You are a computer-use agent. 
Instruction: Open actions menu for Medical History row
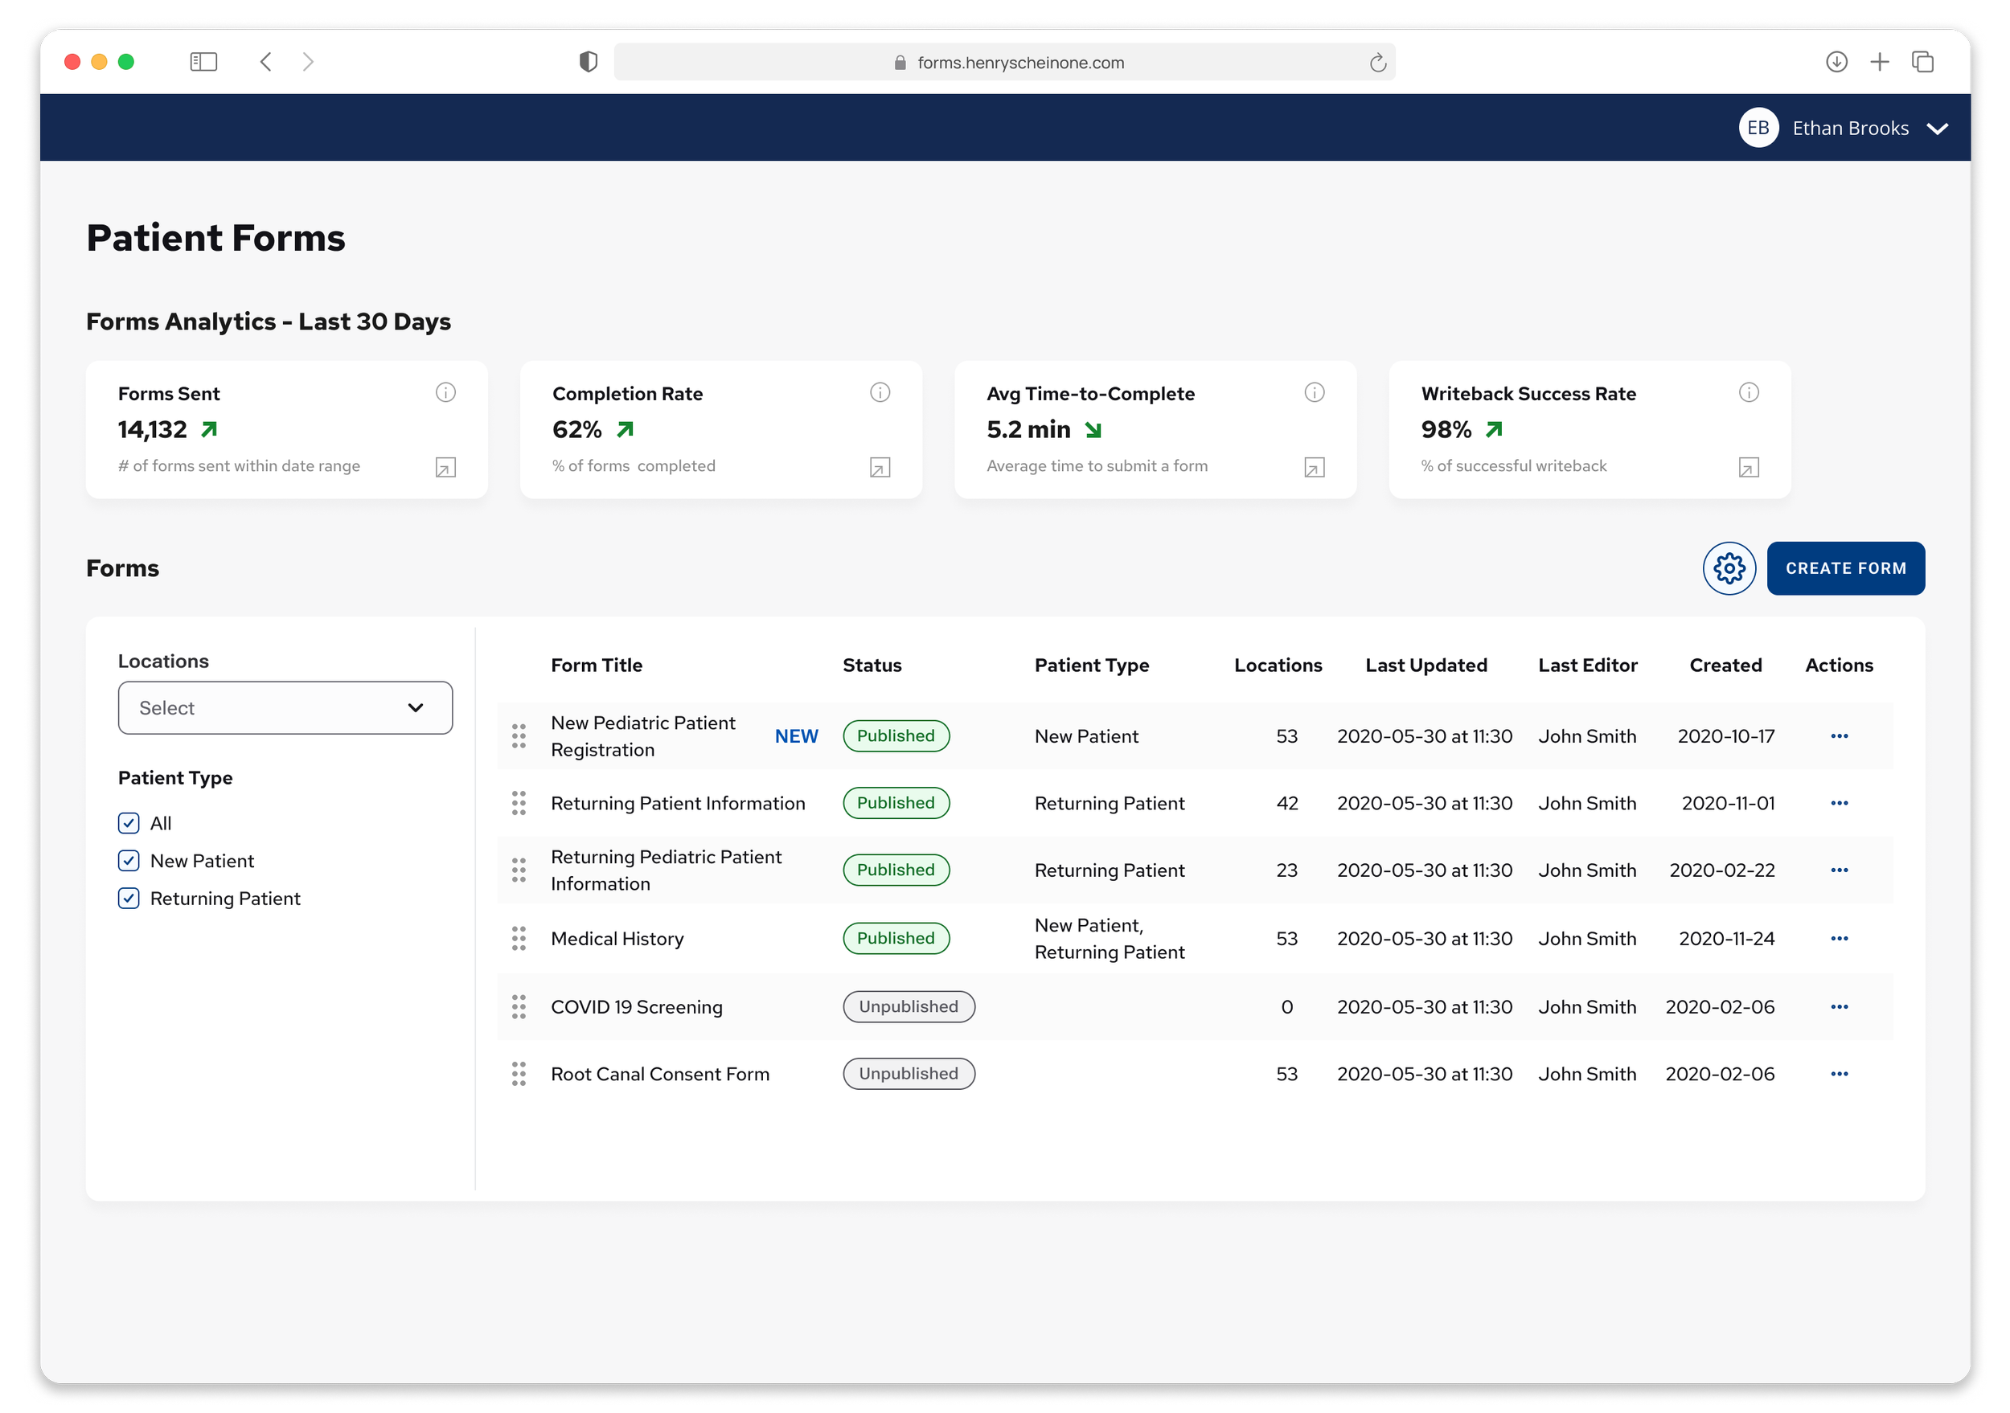pyautogui.click(x=1839, y=939)
